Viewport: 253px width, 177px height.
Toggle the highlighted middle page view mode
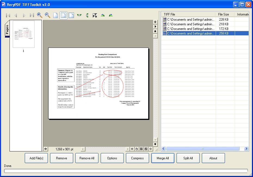[x=63, y=15]
